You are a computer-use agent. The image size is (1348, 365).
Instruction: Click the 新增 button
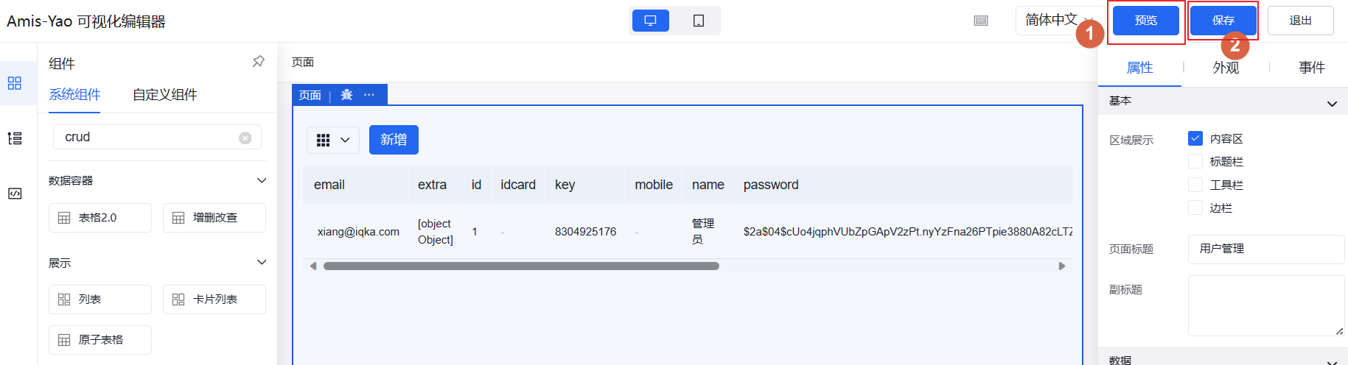pos(394,140)
